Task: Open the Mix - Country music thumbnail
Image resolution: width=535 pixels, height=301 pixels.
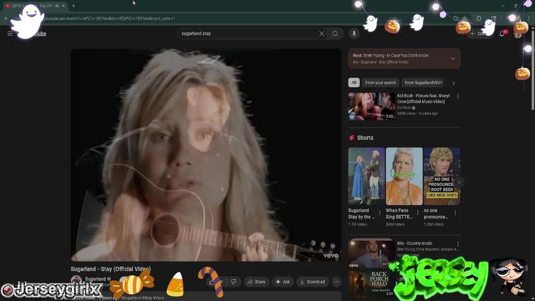Action: click(372, 253)
